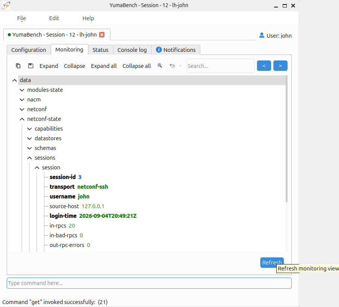339x307 pixels.
Task: Select the login-time tree row
Action: point(93,216)
